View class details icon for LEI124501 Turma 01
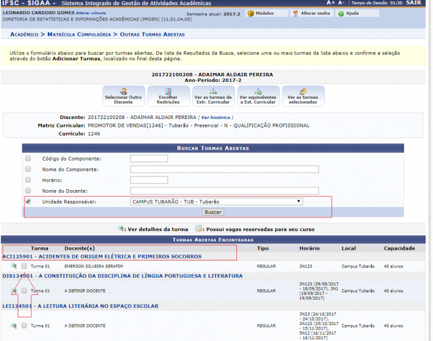Image resolution: width=433 pixels, height=341 pixels. coord(13,326)
